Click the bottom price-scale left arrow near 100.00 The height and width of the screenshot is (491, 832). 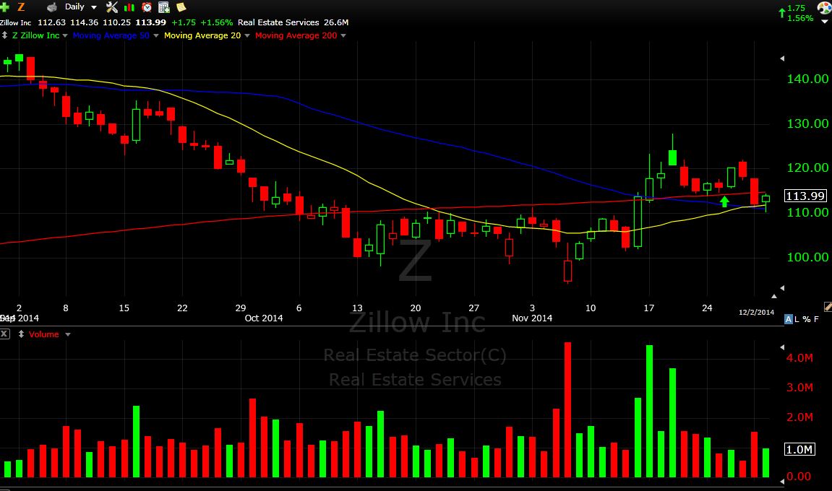point(782,288)
